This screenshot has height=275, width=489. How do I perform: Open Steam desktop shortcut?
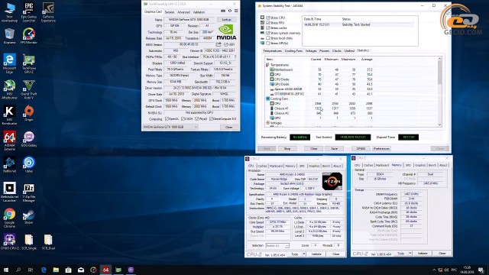click(29, 217)
